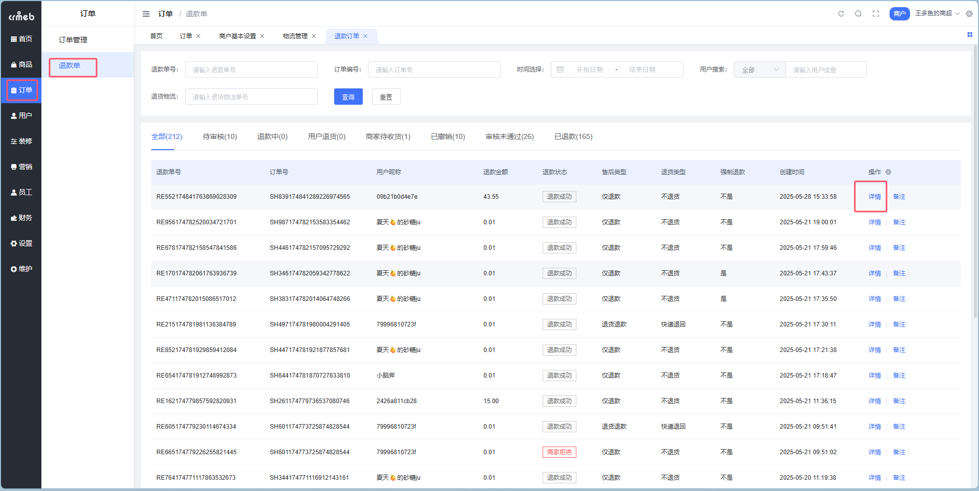This screenshot has height=491, width=979.
Task: Focus the 退款单号 input field
Action: (x=251, y=70)
